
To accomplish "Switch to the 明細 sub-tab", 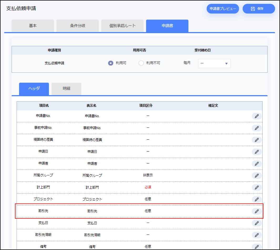I will tap(66, 89).
